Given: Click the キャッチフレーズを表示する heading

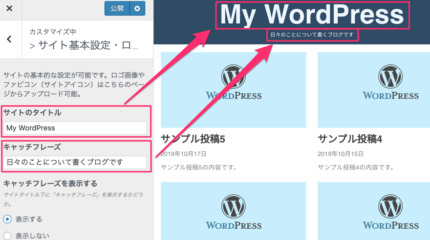Looking at the screenshot, I should tap(50, 183).
